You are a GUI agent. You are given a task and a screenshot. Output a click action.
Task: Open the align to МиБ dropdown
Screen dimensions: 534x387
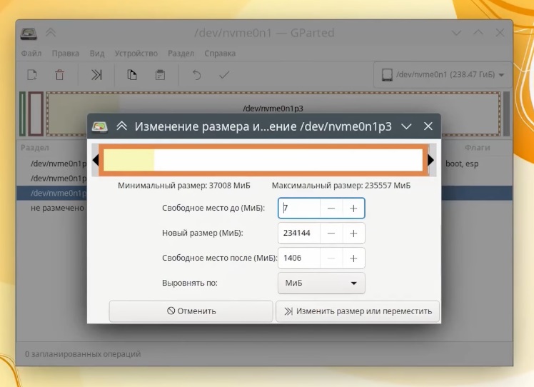click(x=321, y=283)
